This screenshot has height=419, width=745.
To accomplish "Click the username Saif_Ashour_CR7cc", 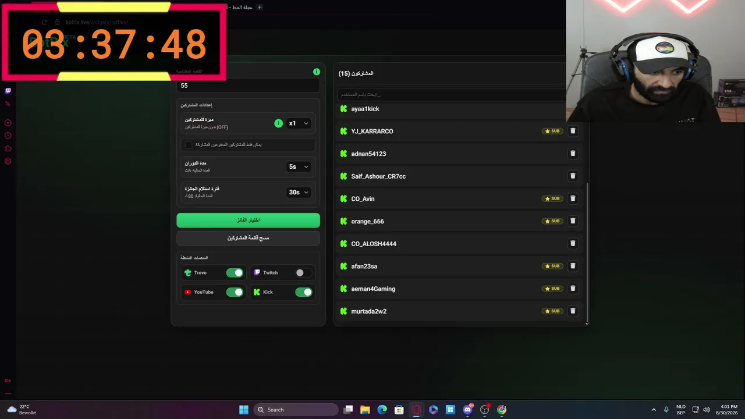I will point(378,176).
